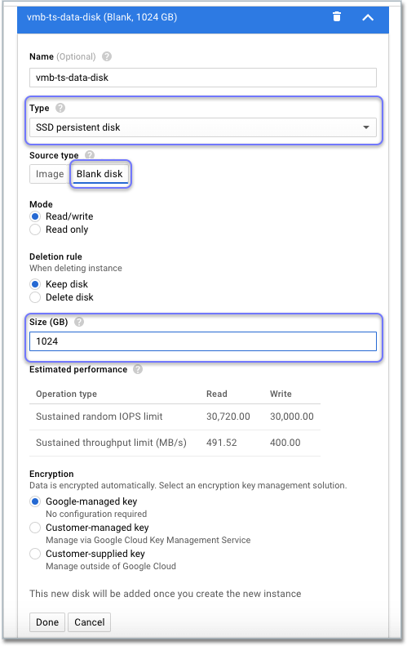Click write IOPS value 30,000.00

[x=292, y=417]
